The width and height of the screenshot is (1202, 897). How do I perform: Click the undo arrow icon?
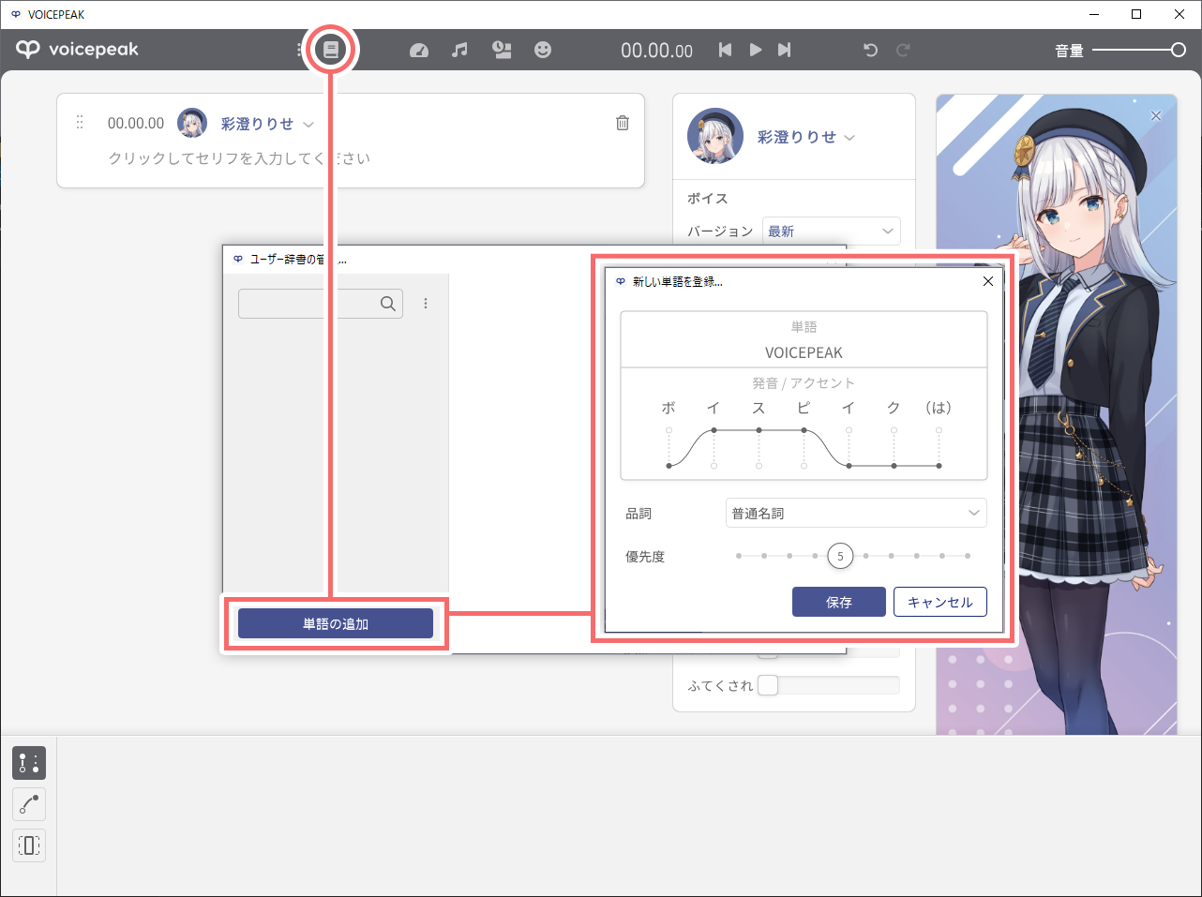point(870,51)
